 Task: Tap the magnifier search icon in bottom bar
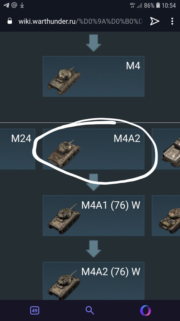(90, 310)
